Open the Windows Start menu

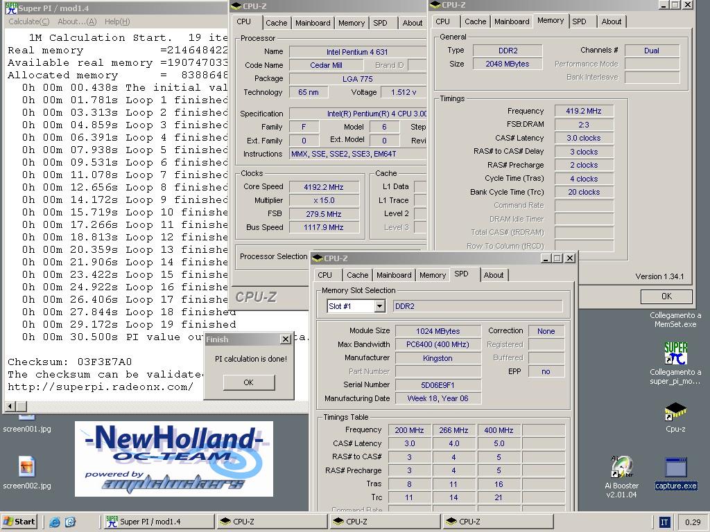pyautogui.click(x=19, y=522)
